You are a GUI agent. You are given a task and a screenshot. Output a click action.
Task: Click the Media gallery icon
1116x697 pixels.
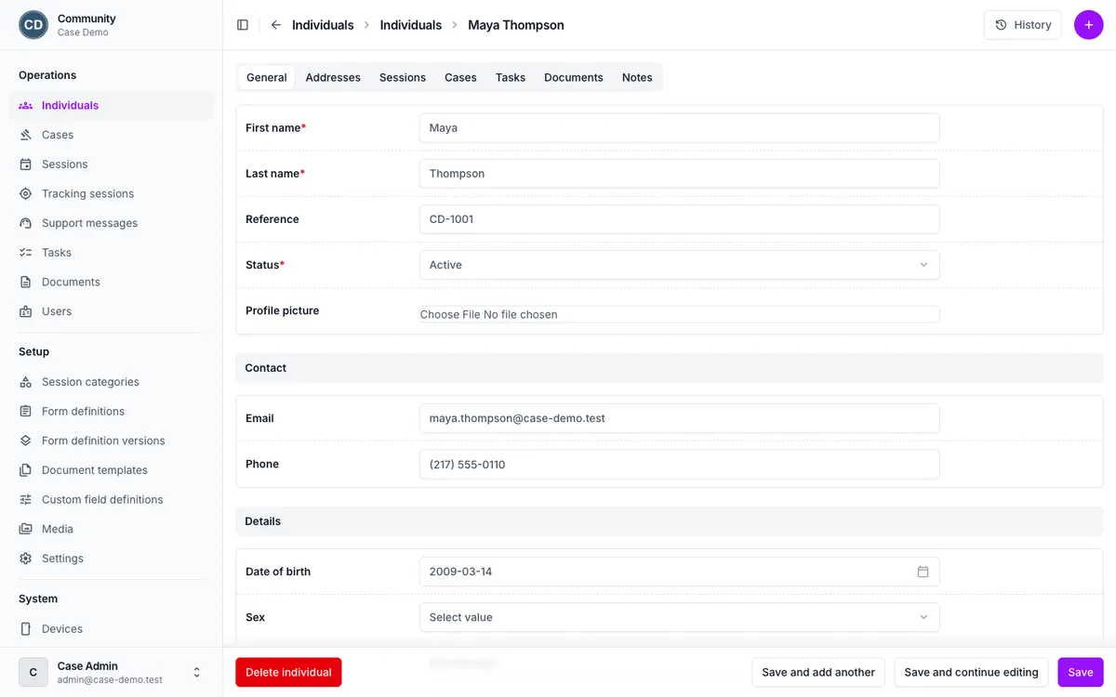[x=25, y=529]
